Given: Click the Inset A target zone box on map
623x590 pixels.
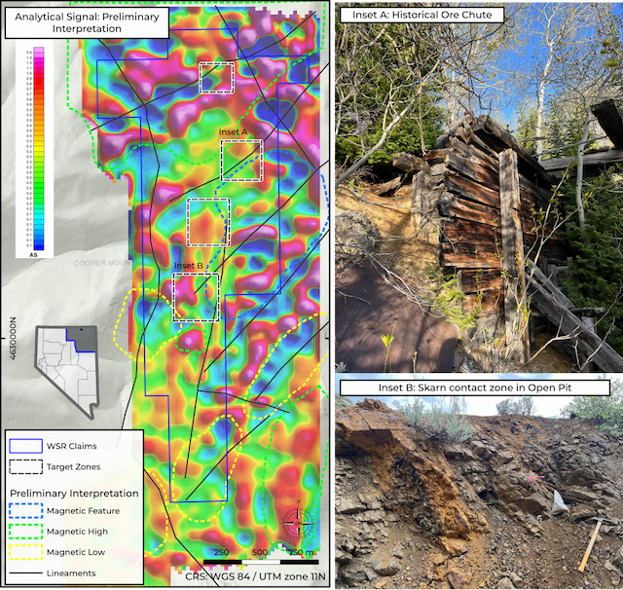Looking at the screenshot, I should 241,161.
